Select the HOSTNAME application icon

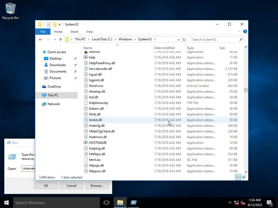point(86,142)
